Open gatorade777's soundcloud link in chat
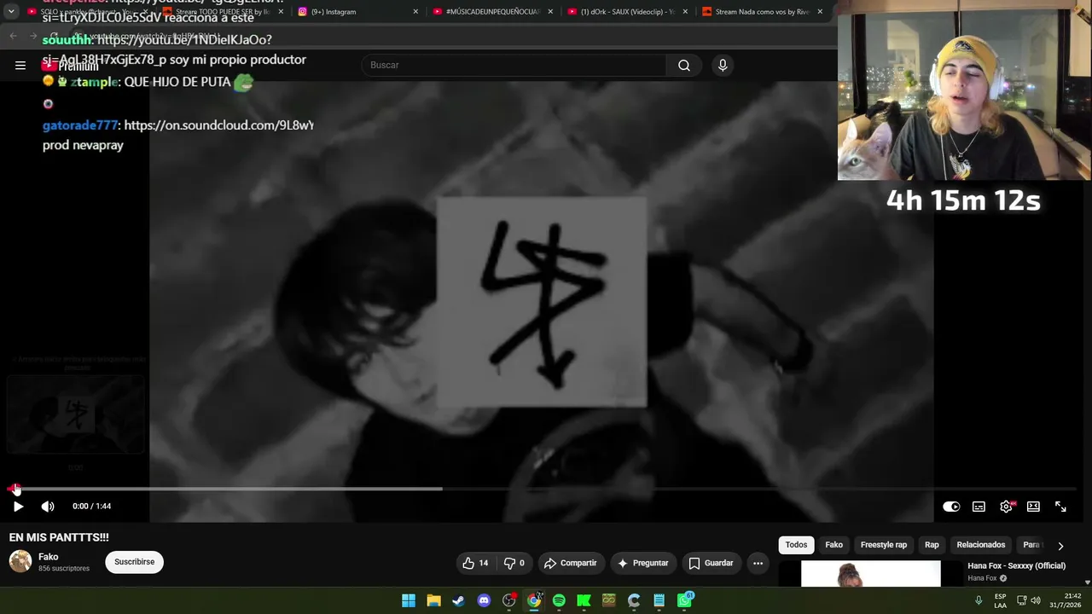 (218, 125)
